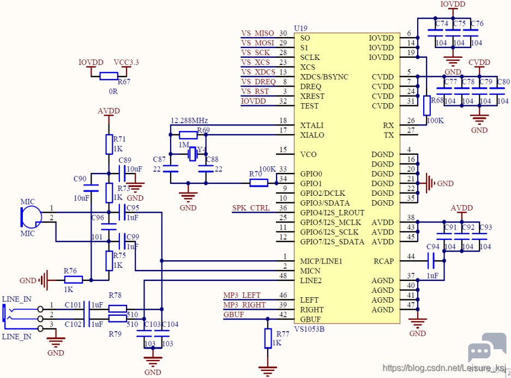Image resolution: width=511 pixels, height=378 pixels.
Task: Select capacitor C94 on RCAP pin
Action: (x=431, y=261)
